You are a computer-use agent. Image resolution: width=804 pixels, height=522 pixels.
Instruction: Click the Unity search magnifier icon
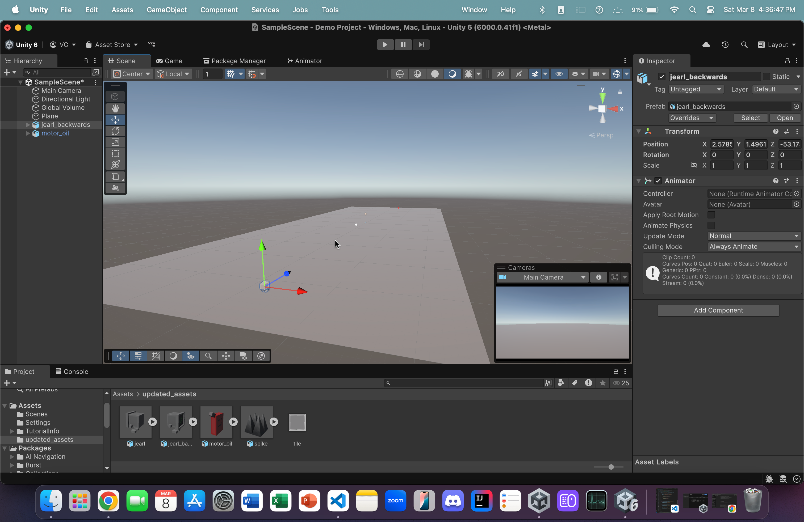[x=744, y=45]
